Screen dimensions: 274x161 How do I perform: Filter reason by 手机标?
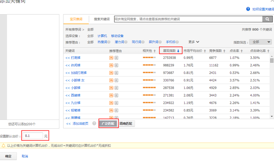pos(171,42)
